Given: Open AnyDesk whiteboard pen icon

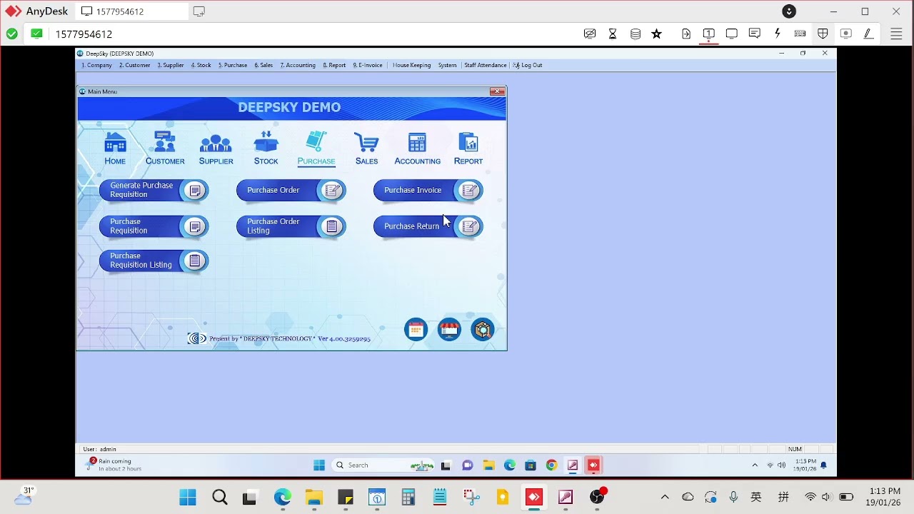Looking at the screenshot, I should tap(868, 34).
